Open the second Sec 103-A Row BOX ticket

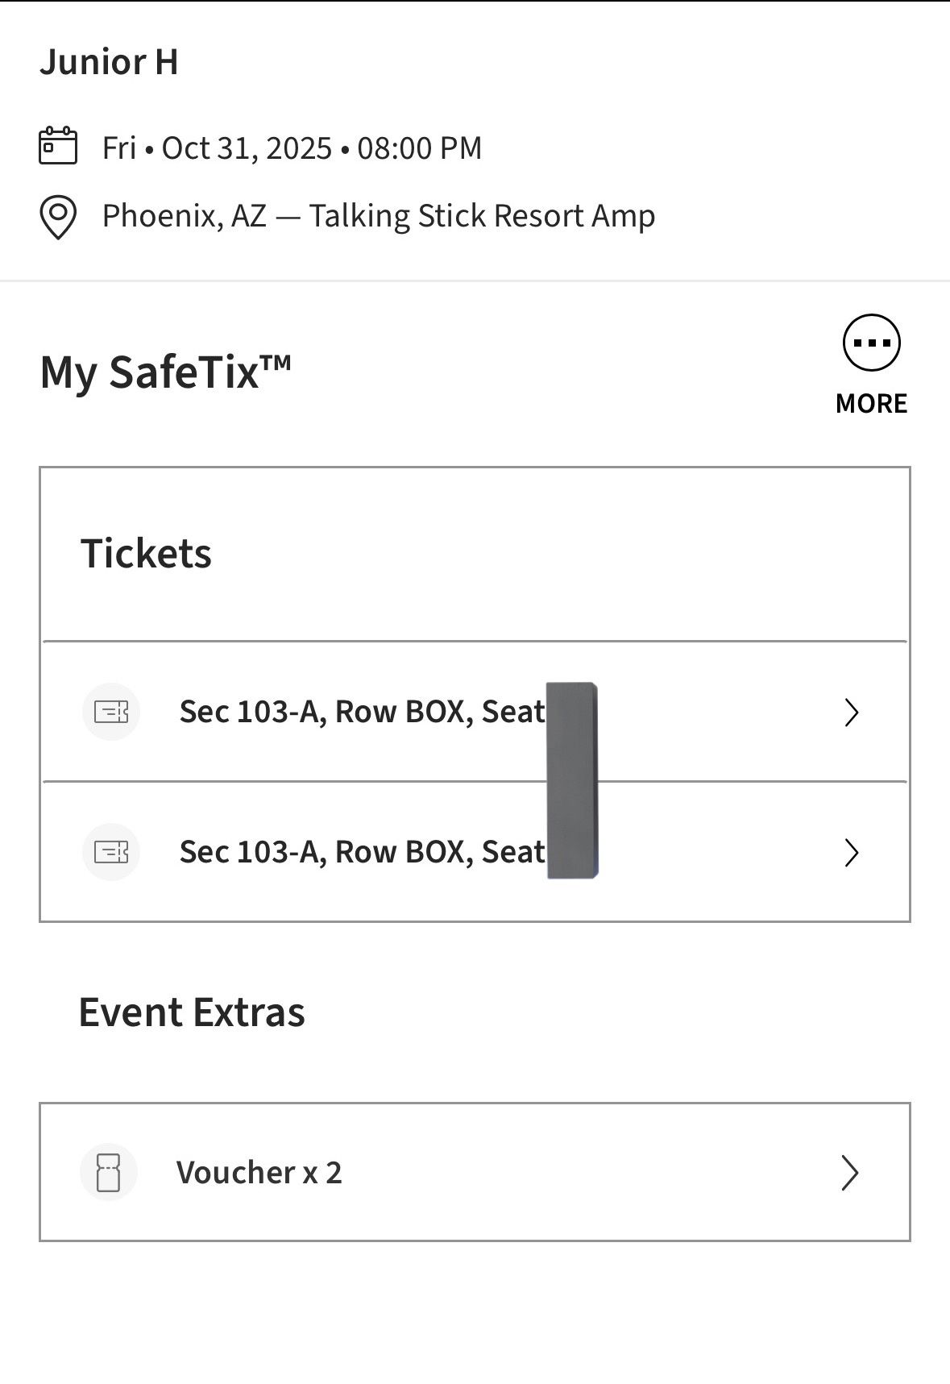coord(362,853)
